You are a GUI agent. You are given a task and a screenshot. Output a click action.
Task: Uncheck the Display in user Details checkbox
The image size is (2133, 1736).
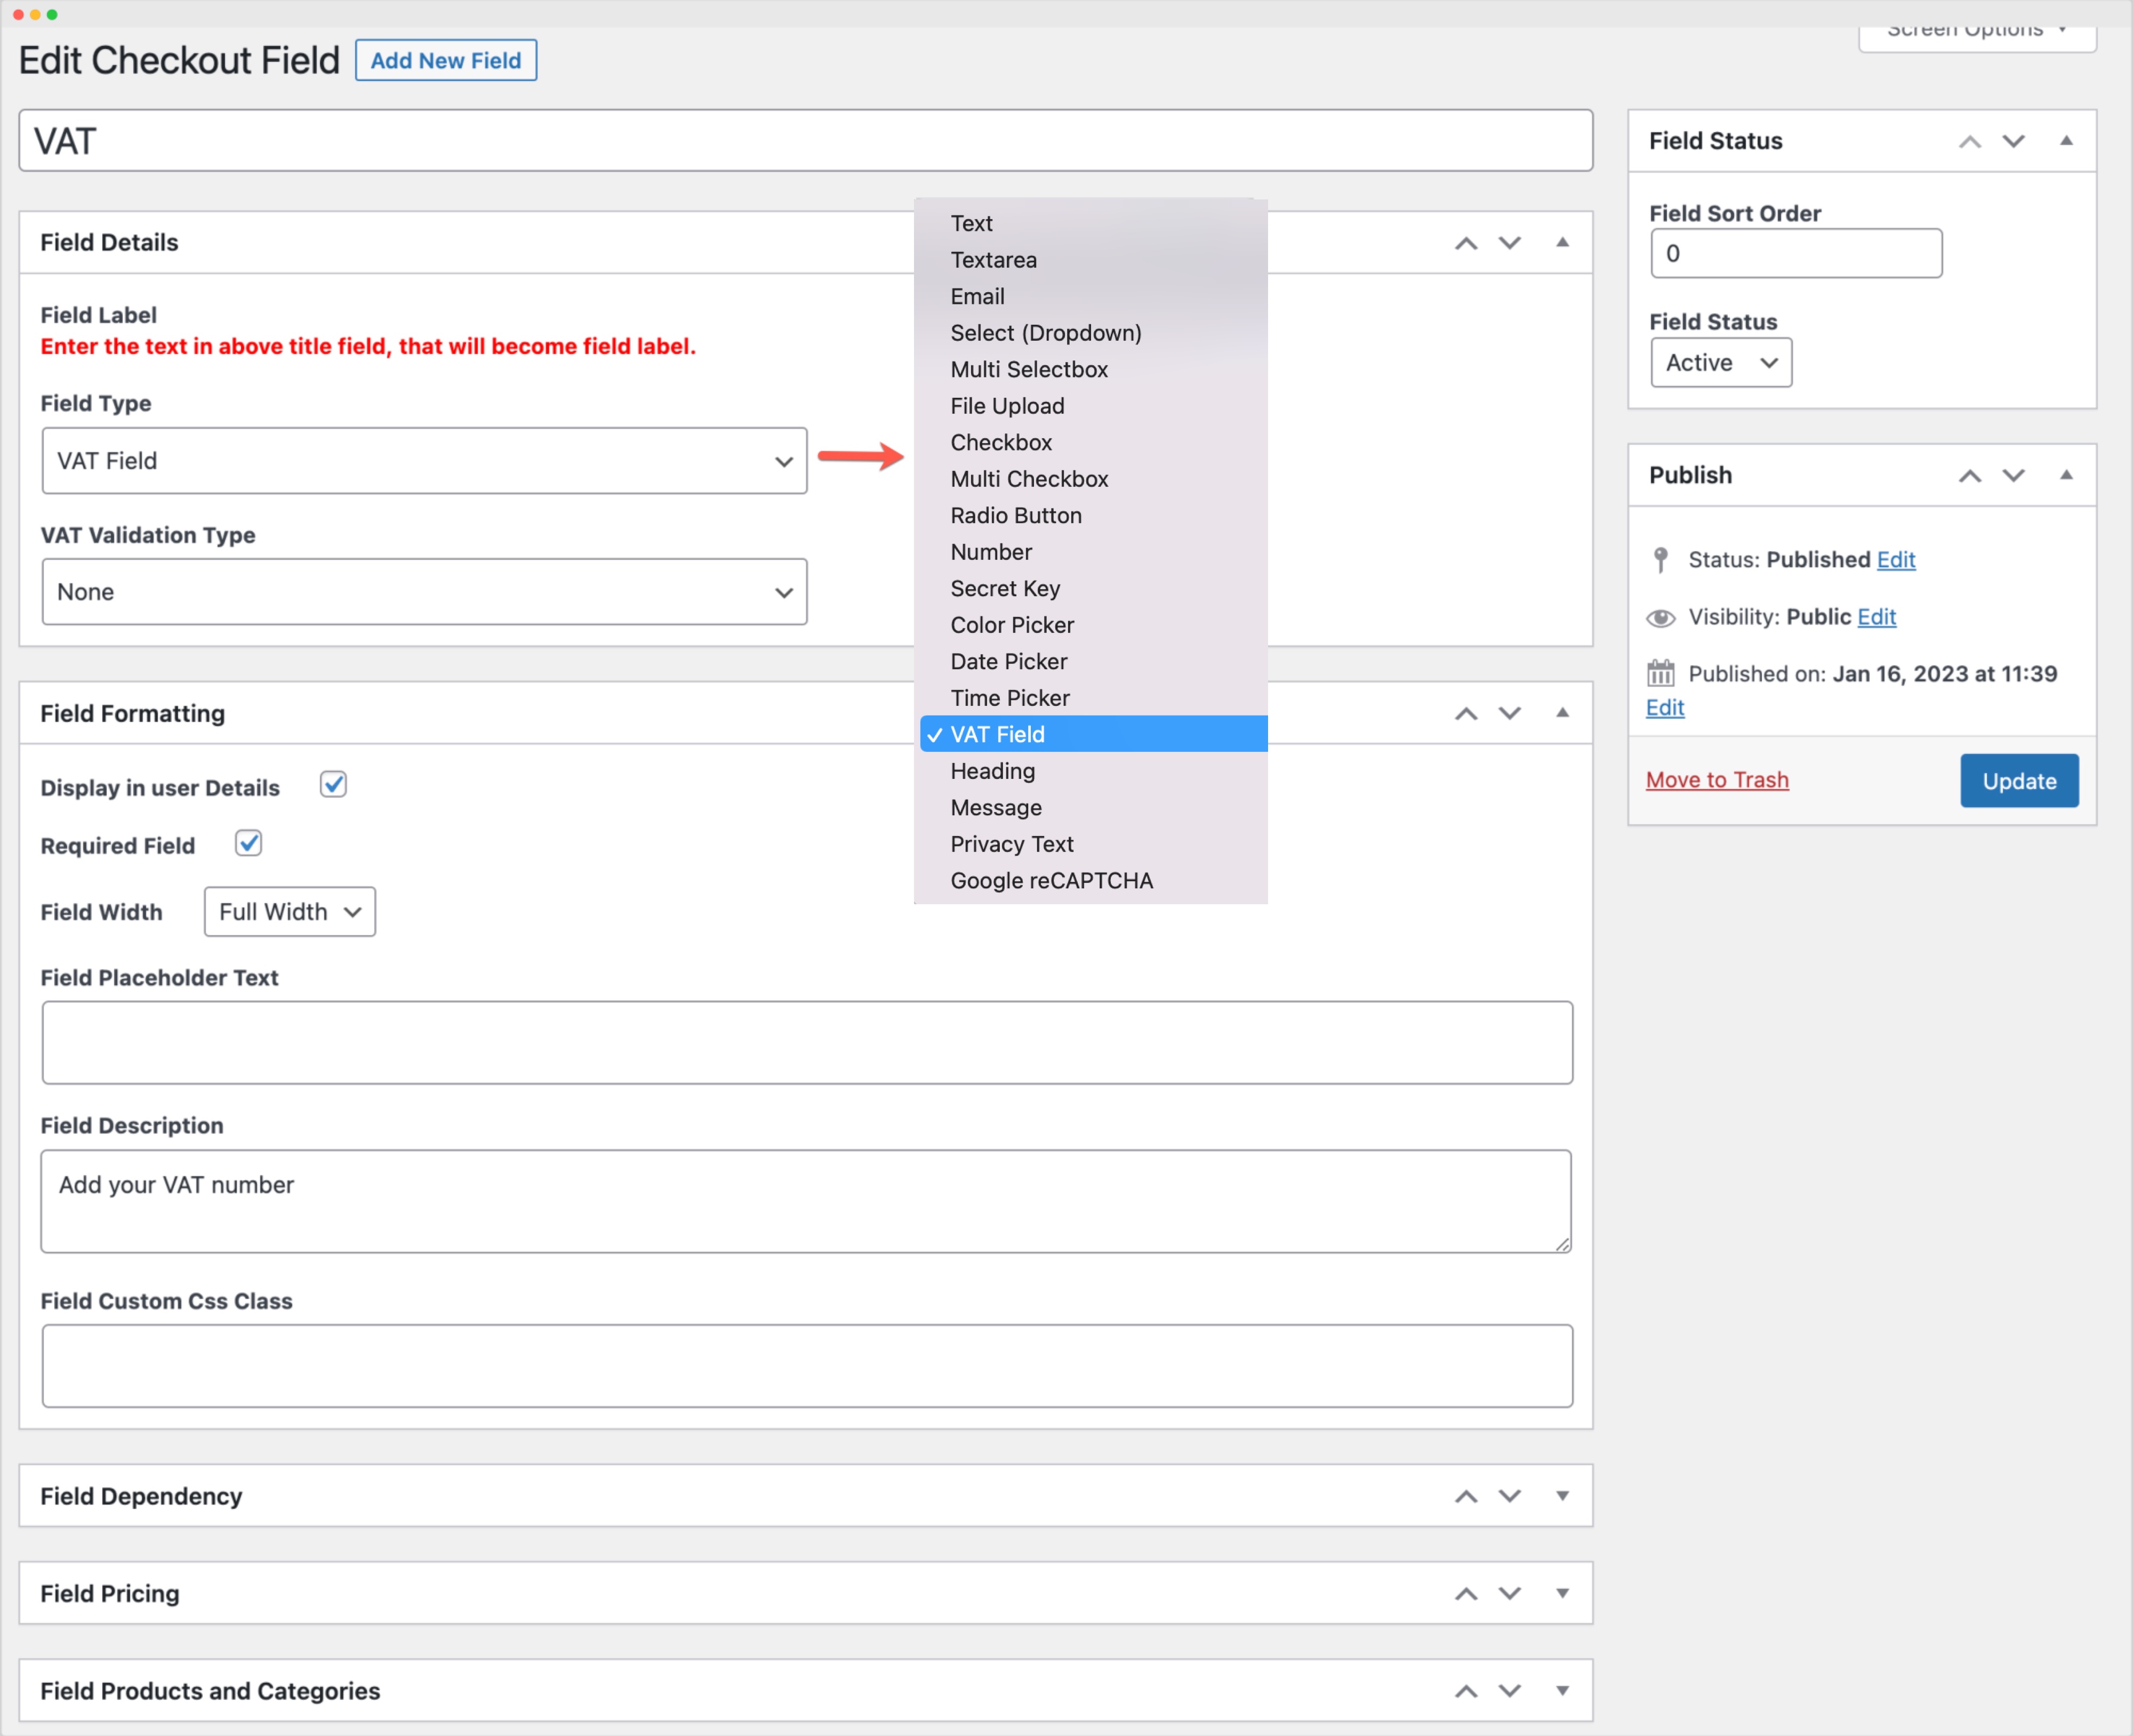pyautogui.click(x=333, y=785)
